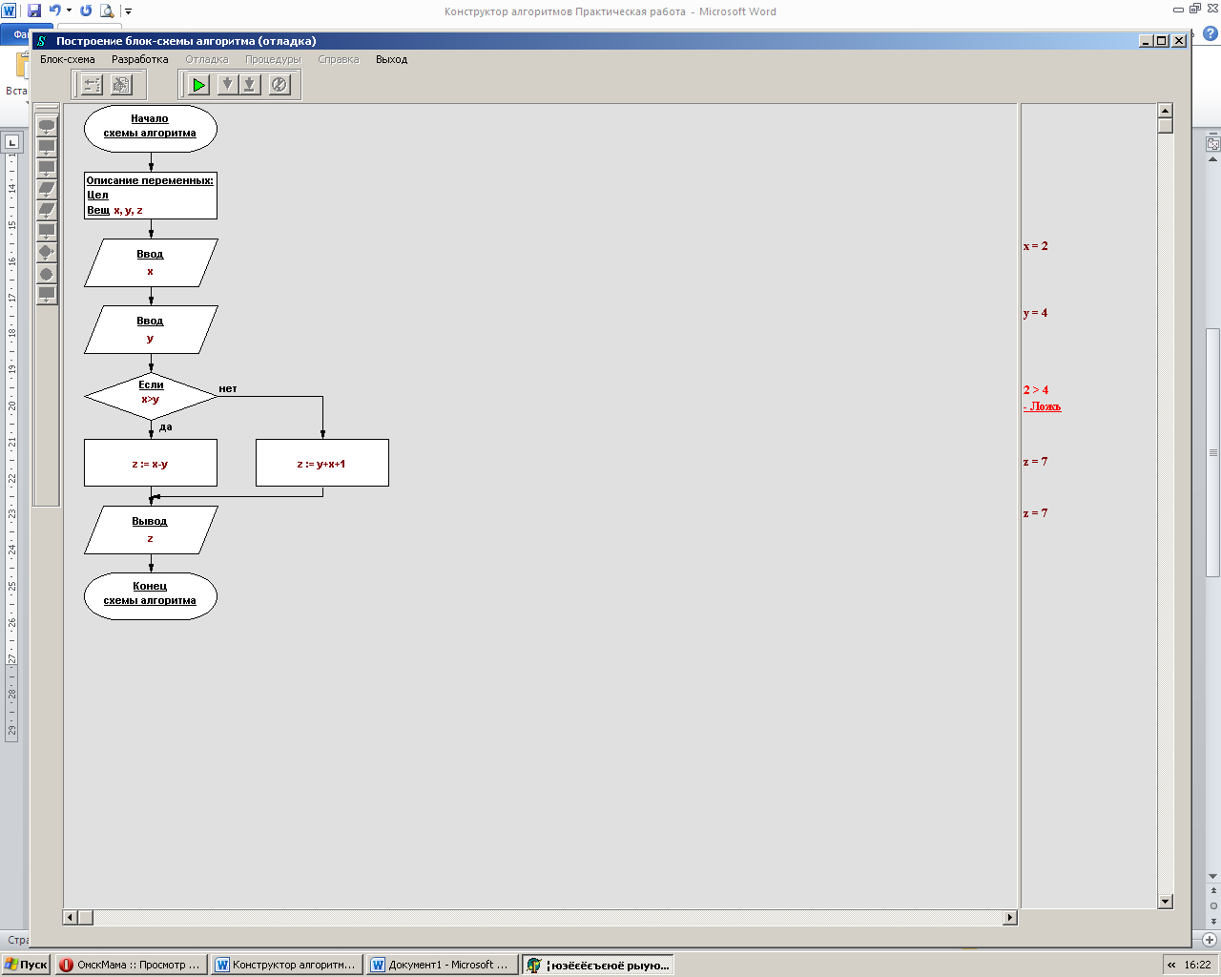This screenshot has height=977, width=1221.
Task: Select the Описание переменных block
Action: [x=151, y=196]
